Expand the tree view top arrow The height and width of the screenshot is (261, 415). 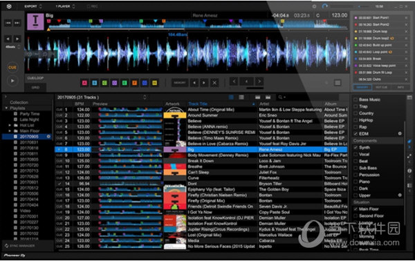pyautogui.click(x=6, y=97)
